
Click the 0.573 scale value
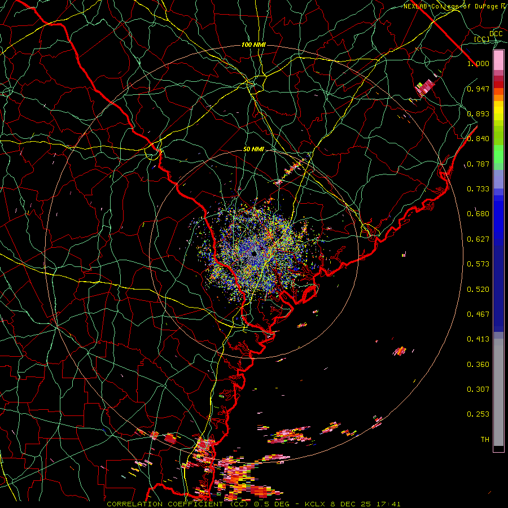coord(478,264)
